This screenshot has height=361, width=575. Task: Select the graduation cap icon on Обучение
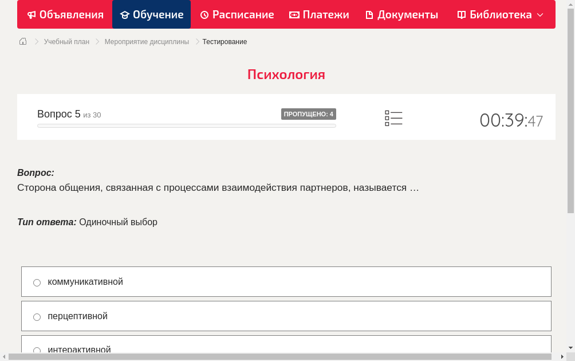(x=124, y=14)
